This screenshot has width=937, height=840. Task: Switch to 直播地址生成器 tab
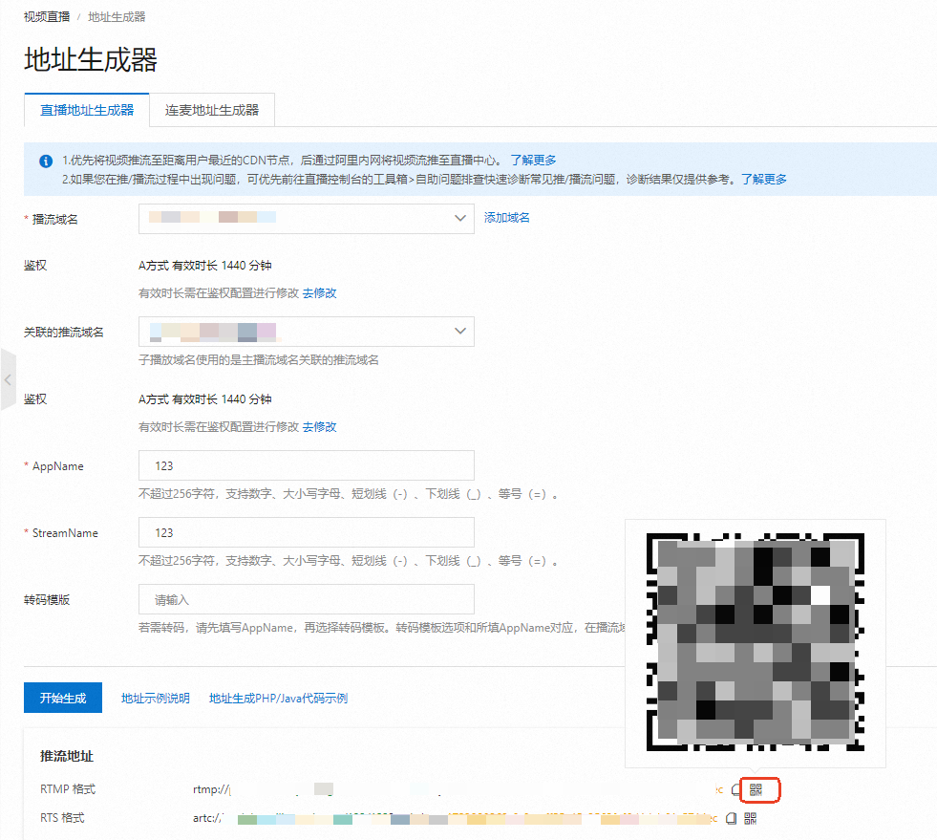tap(87, 110)
